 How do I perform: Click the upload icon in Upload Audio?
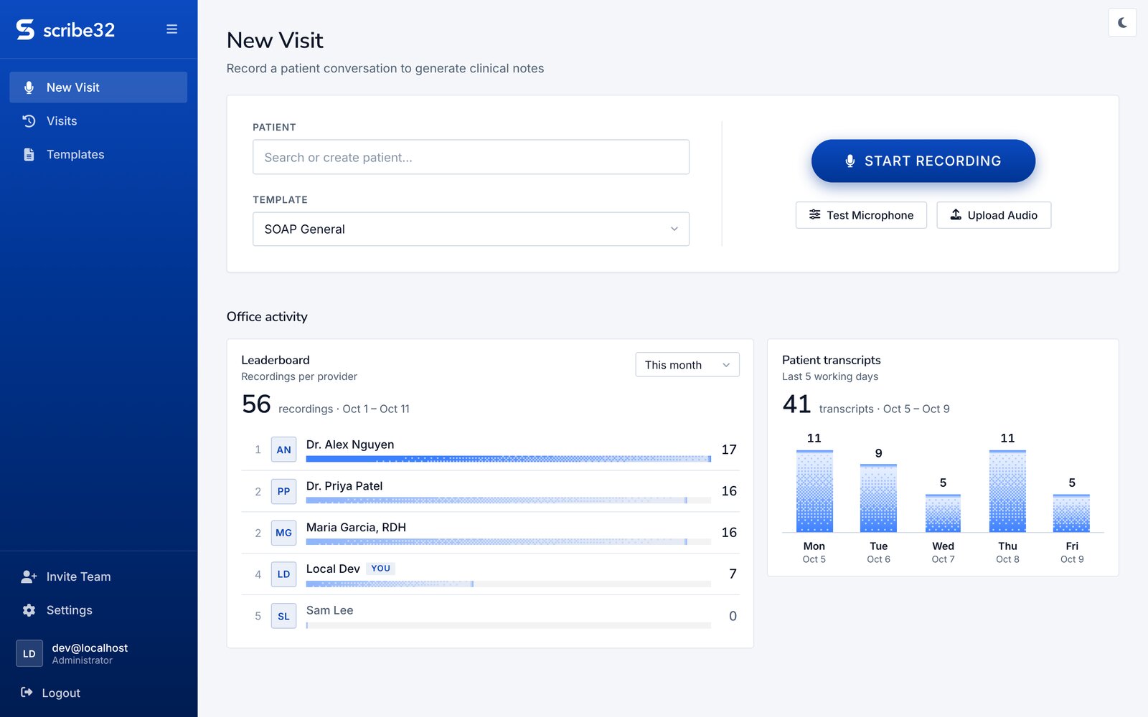click(956, 214)
